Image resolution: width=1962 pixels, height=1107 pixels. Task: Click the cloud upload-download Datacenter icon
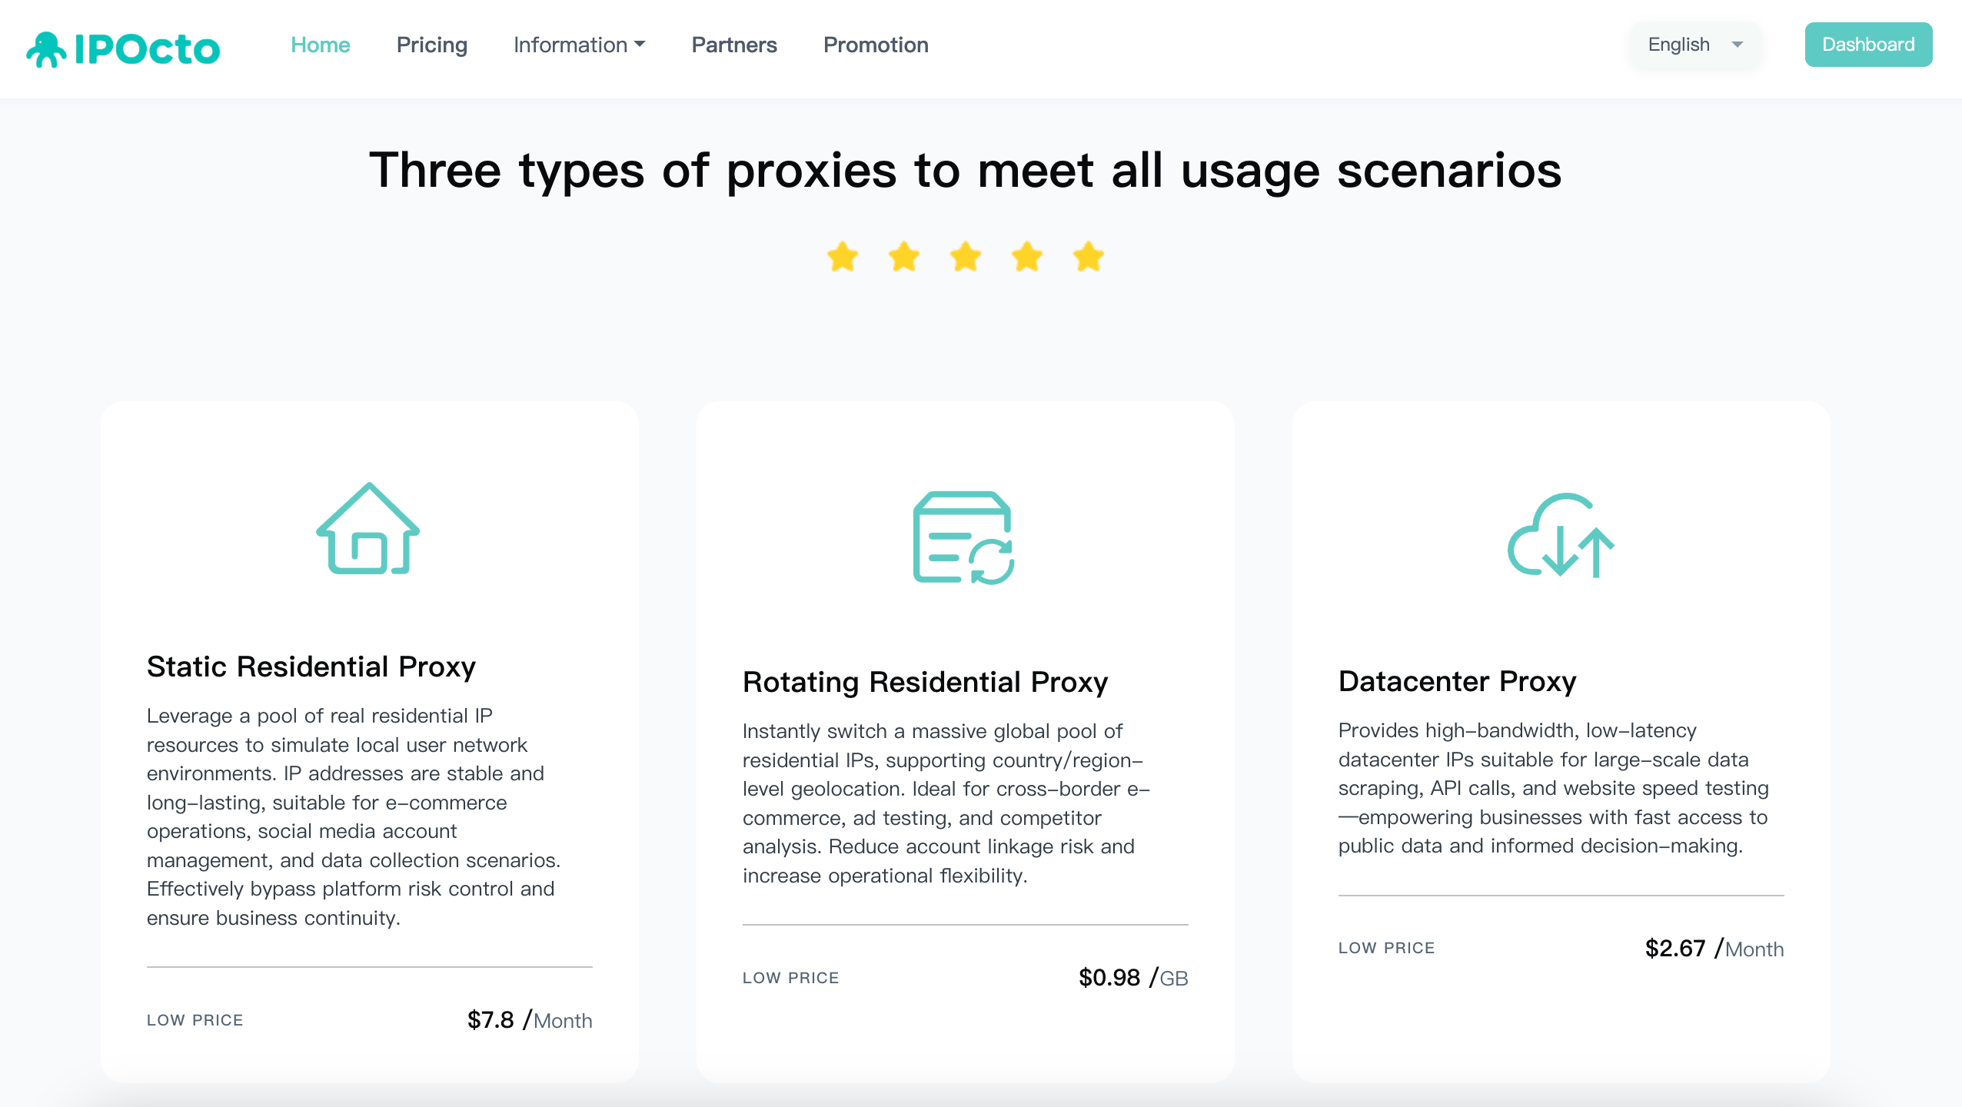[1561, 536]
